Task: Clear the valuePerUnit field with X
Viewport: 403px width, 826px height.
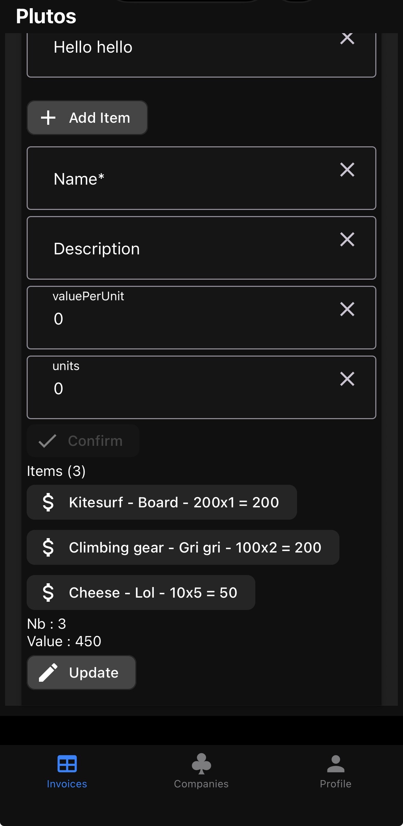Action: [x=347, y=309]
